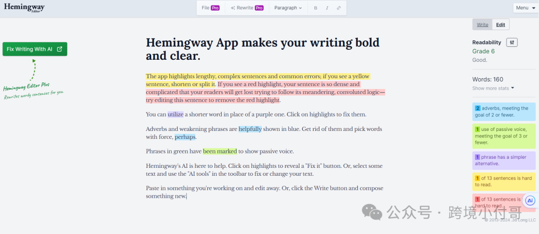Open the Paragraph style dropdown
Image resolution: width=539 pixels, height=234 pixels.
[x=288, y=8]
